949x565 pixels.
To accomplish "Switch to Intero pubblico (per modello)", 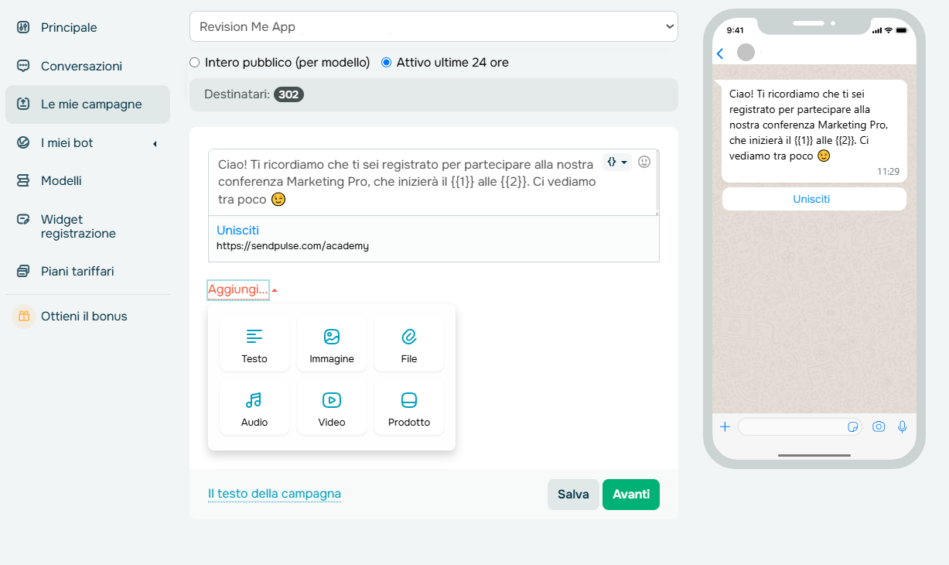I will 194,62.
